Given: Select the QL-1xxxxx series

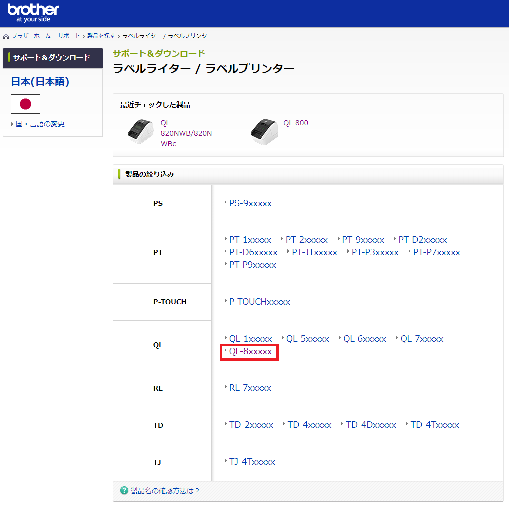Looking at the screenshot, I should click(250, 339).
